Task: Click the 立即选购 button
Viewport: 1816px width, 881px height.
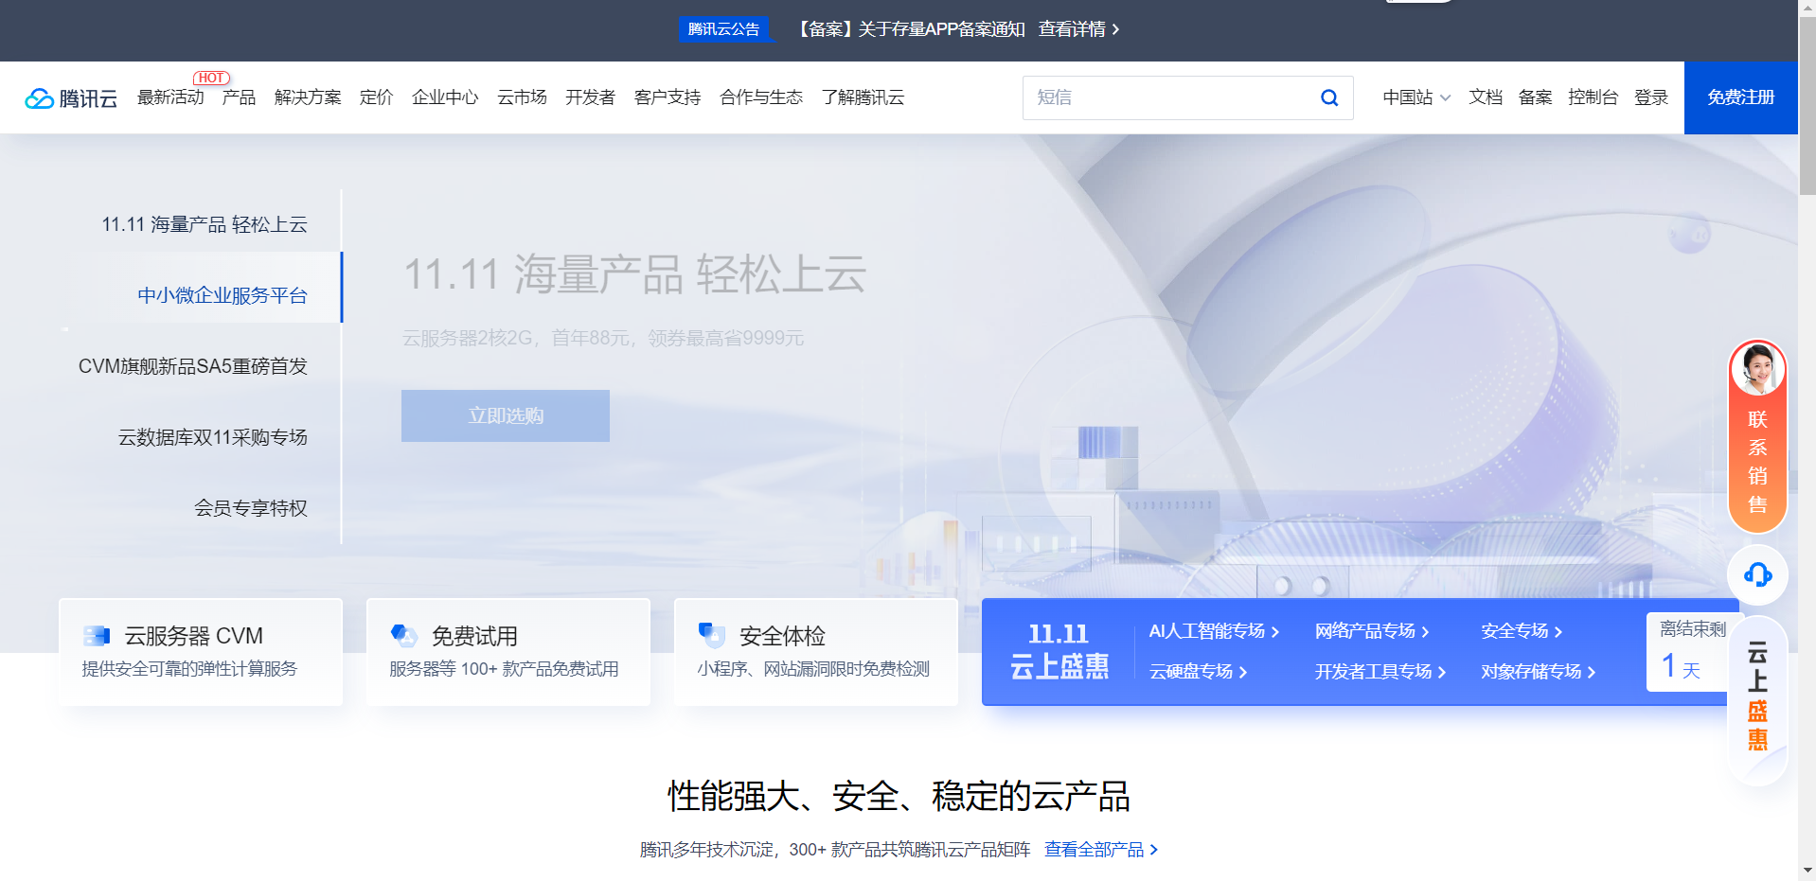Action: tap(506, 415)
